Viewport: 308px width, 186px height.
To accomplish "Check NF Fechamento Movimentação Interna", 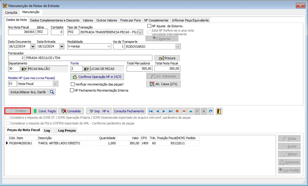I will [x=72, y=91].
